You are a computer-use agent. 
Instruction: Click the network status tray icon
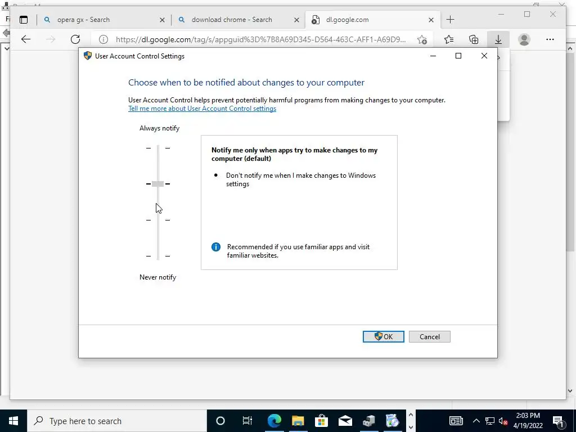[x=490, y=421]
